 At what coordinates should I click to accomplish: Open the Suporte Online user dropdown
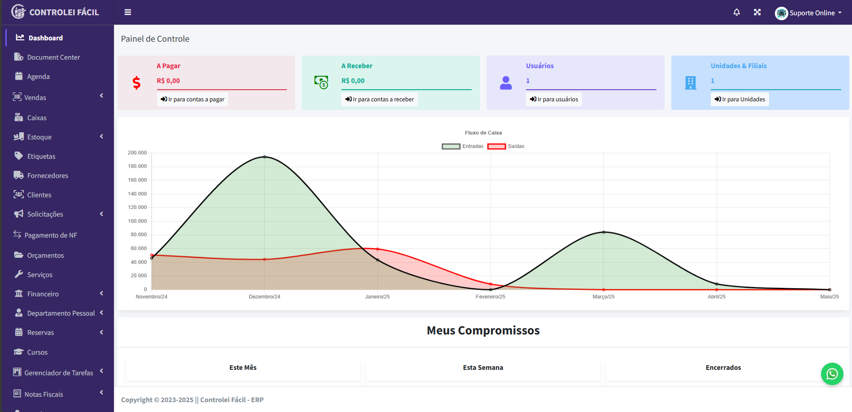[x=809, y=13]
